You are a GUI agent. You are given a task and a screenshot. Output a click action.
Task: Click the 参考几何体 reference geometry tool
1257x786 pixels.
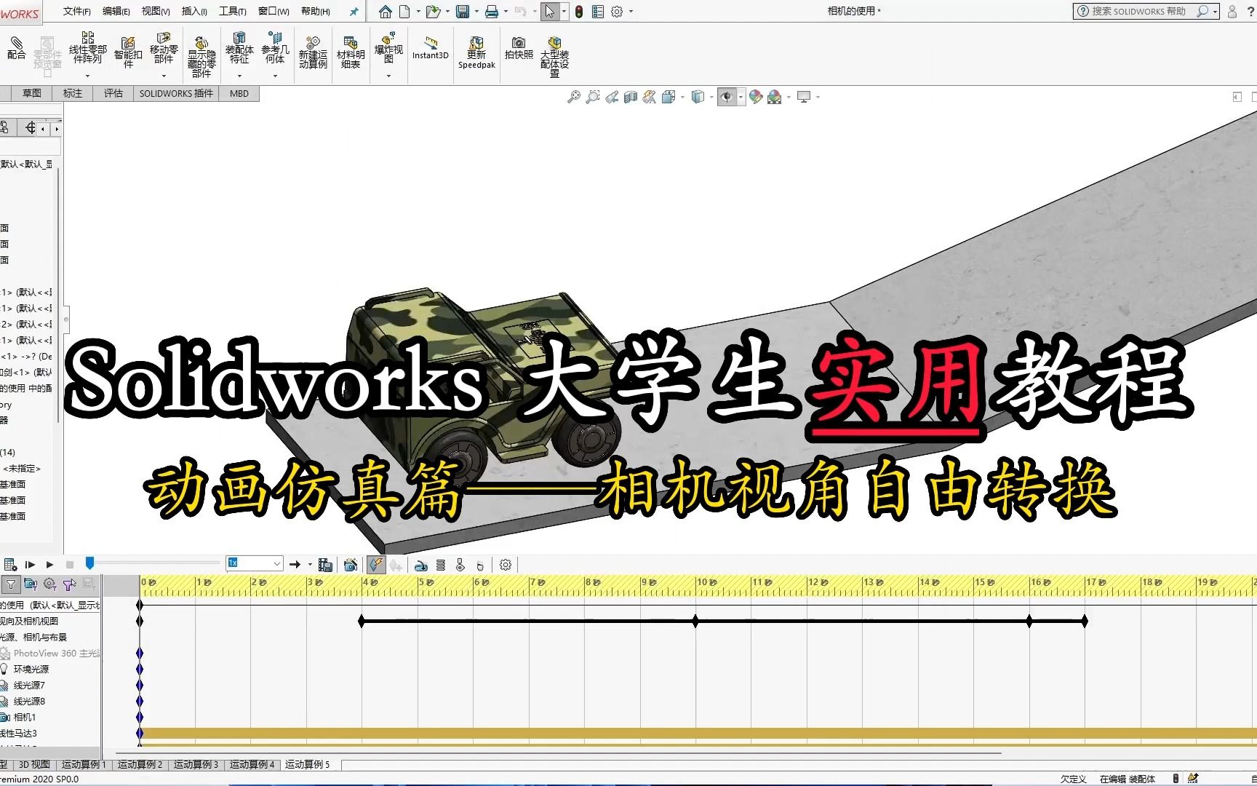tap(275, 48)
